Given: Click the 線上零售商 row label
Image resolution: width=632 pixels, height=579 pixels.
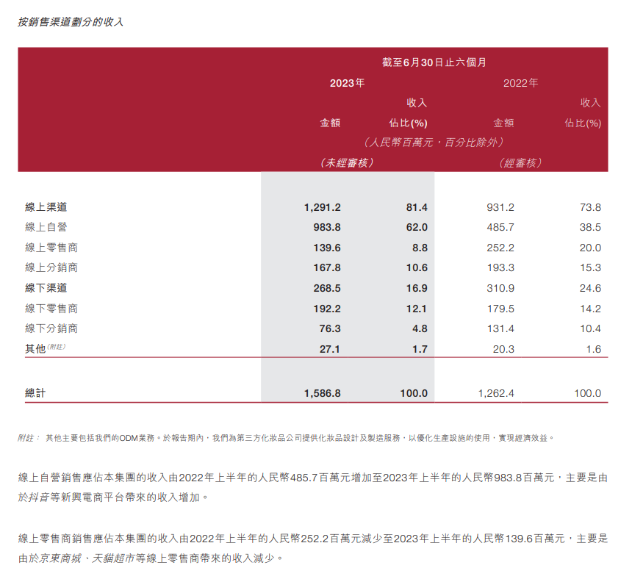Looking at the screenshot, I should pos(51,248).
